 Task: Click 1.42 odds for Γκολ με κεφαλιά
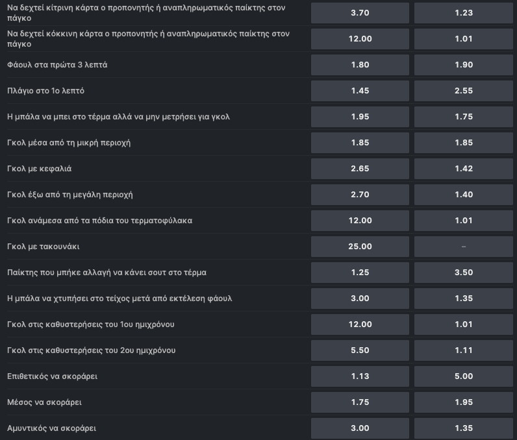463,169
